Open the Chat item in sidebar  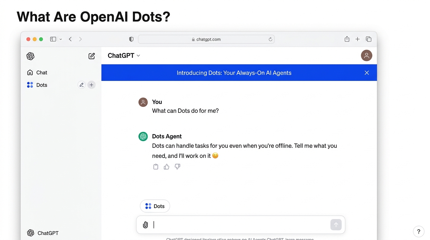[37, 72]
